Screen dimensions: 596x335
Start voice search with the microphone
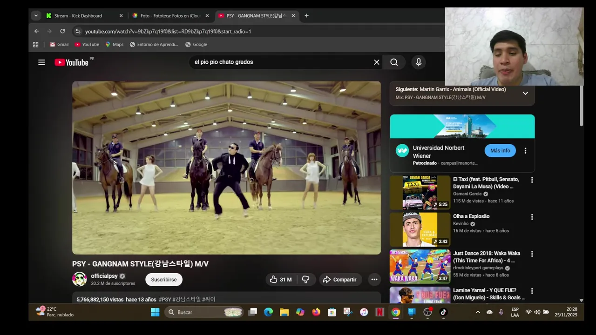click(419, 62)
